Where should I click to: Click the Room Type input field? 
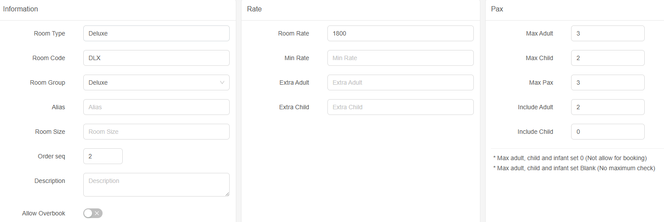click(x=156, y=33)
